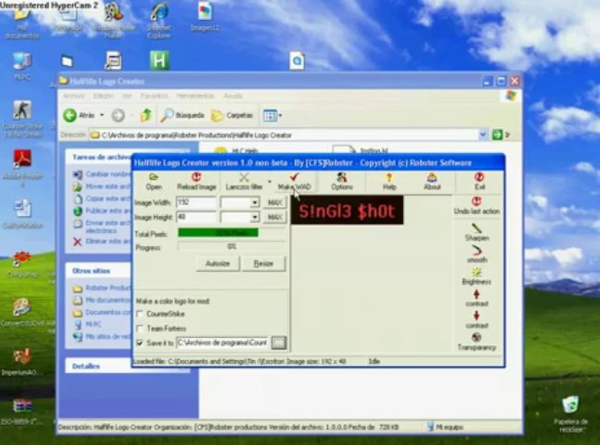The width and height of the screenshot is (600, 445).
Task: Open the Internet Explorer desktop icon
Action: click(x=159, y=21)
